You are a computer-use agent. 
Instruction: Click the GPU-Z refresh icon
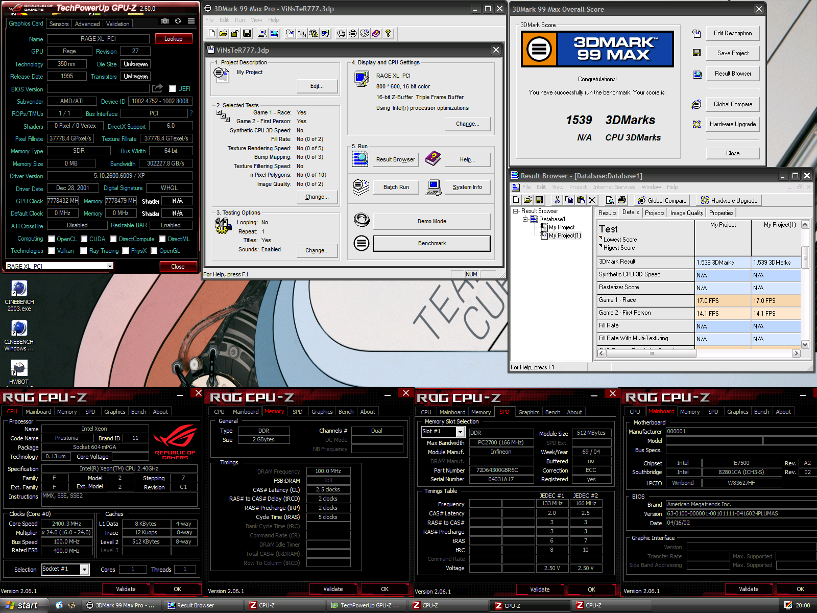tap(178, 21)
